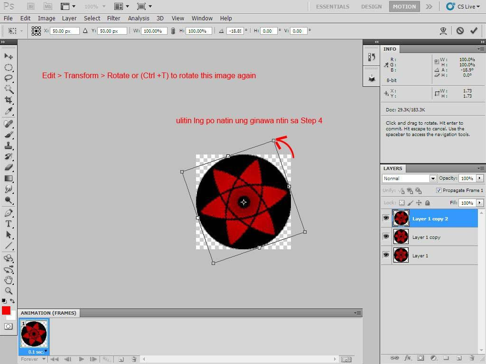Viewport: 486px width, 364px height.
Task: Switch to Essentials workspace
Action: [x=333, y=7]
